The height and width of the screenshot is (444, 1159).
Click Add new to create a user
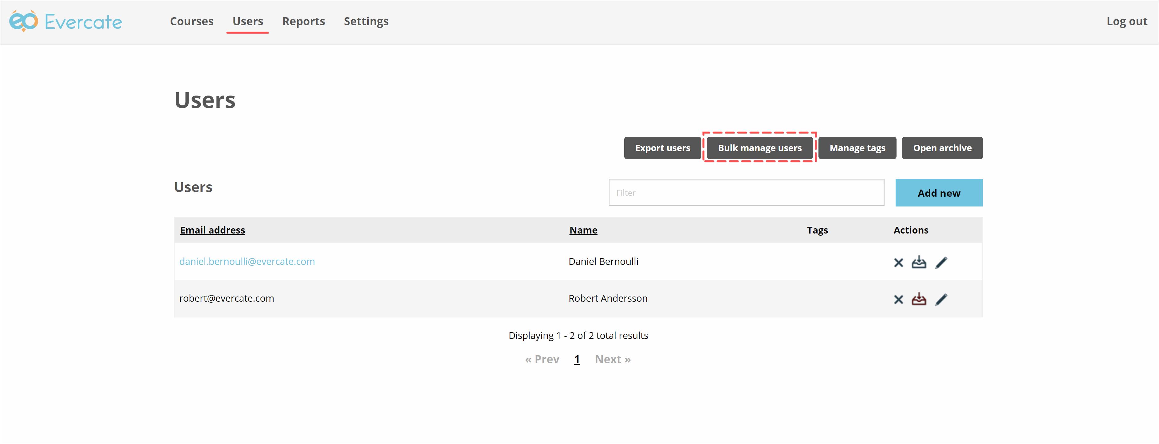click(x=939, y=193)
